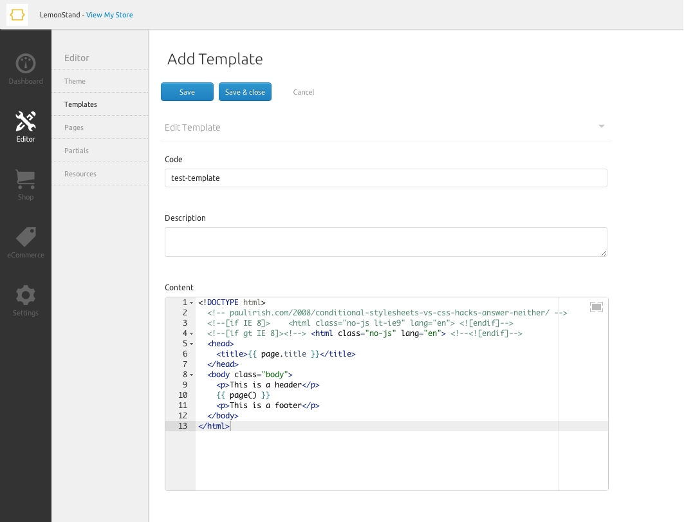
Task: Click the paulirish.com comment line
Action: [387, 313]
